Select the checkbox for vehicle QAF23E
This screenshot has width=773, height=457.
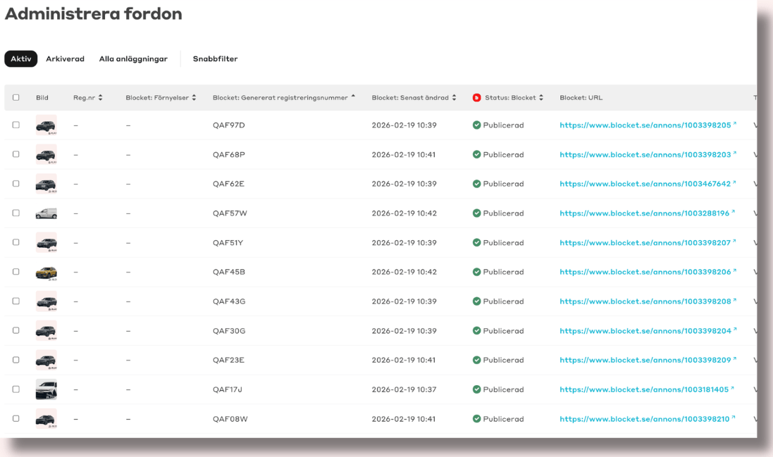(x=16, y=360)
